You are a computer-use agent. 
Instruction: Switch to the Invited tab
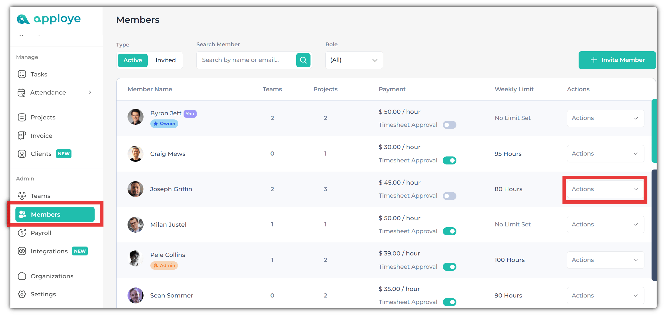165,60
